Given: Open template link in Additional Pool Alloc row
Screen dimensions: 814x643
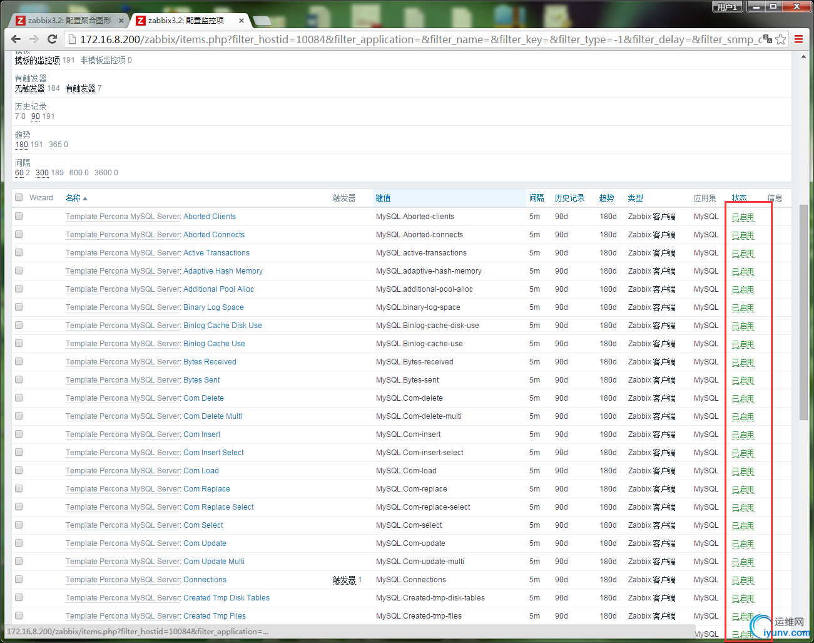Looking at the screenshot, I should (x=123, y=289).
